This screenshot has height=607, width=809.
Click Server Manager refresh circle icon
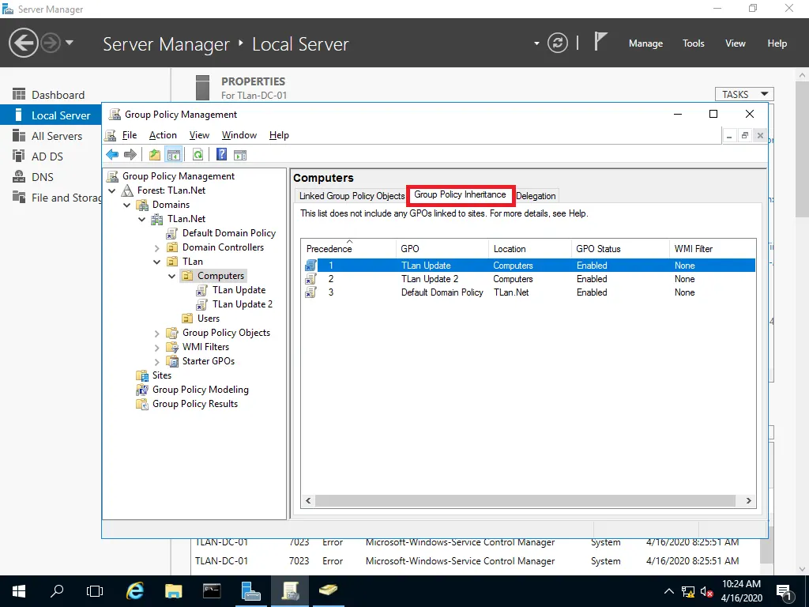(557, 43)
